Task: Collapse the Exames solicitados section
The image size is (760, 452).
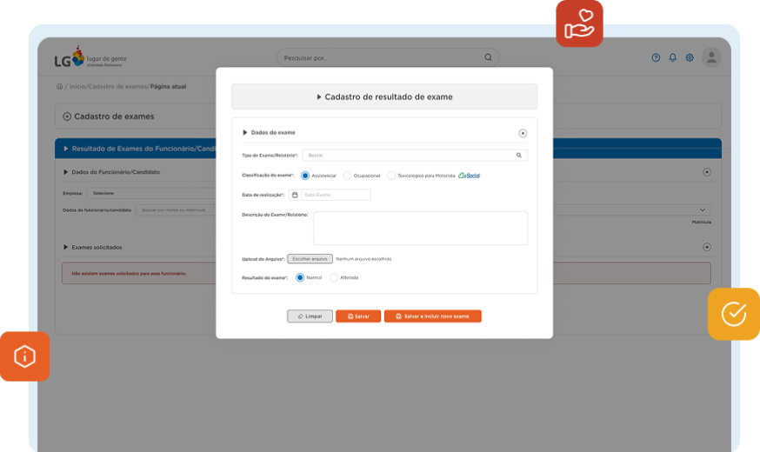Action: [706, 247]
